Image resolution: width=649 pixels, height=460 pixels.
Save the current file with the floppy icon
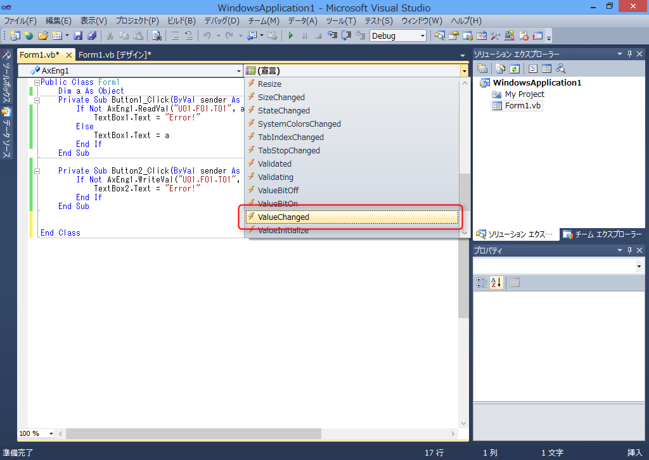(78, 36)
